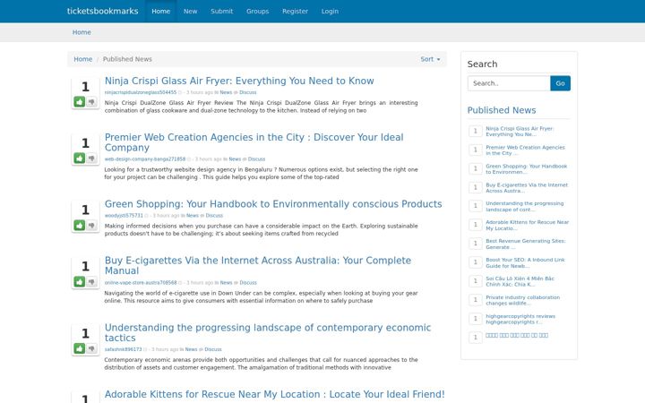
Task: Open user online-vape-store-austra708568 profile
Action: [x=141, y=283]
